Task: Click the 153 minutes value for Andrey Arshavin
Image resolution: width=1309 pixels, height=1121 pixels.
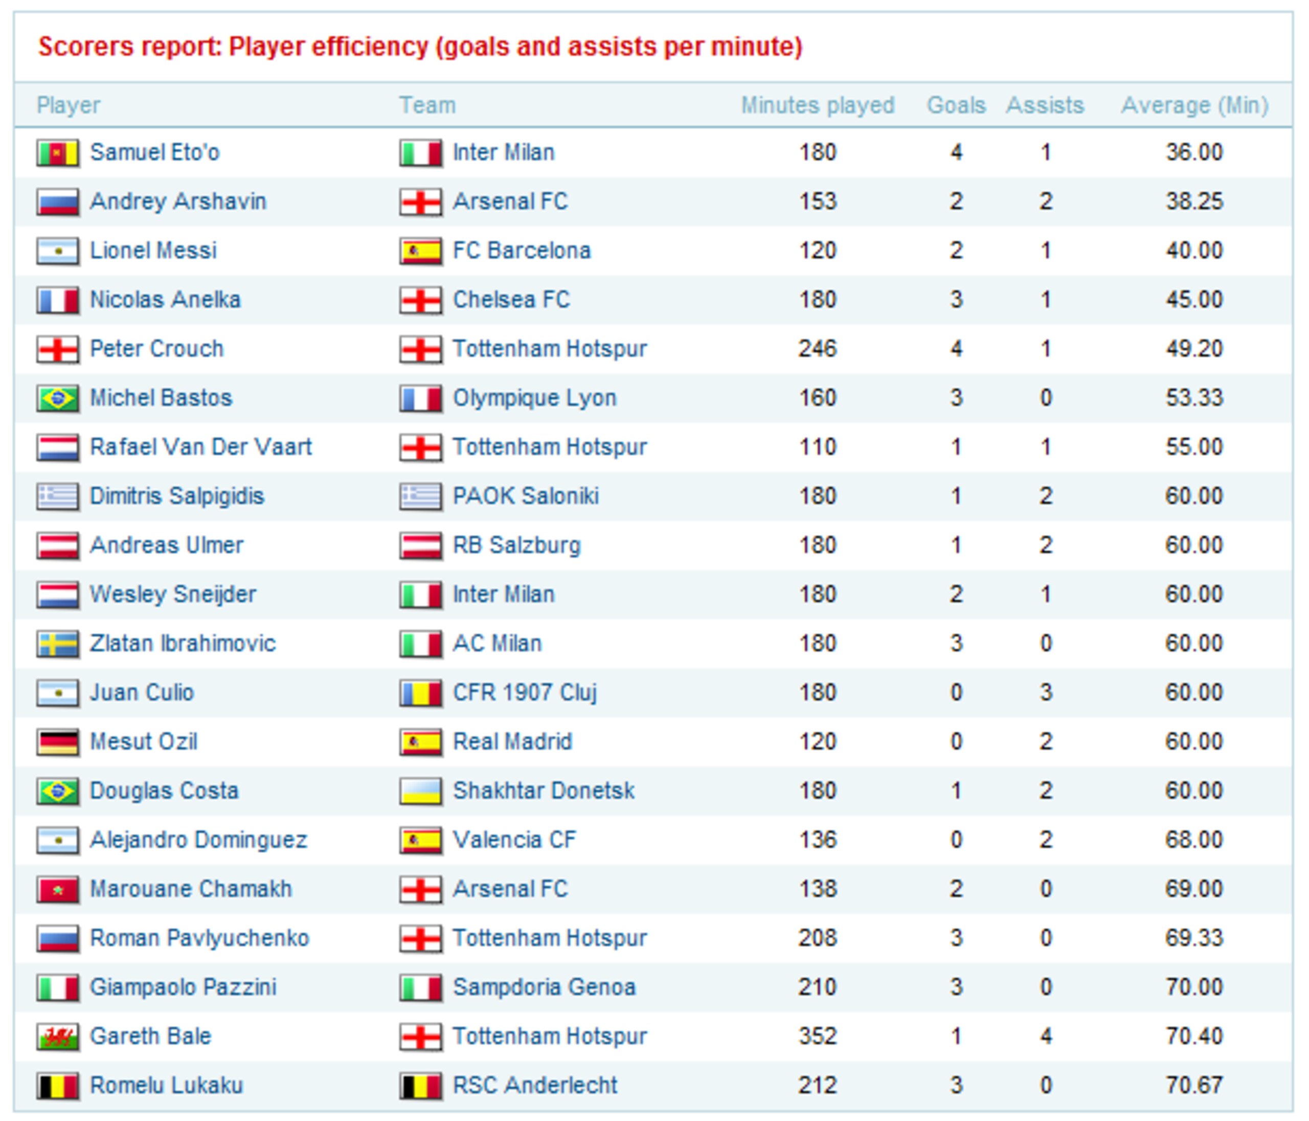Action: 818,201
